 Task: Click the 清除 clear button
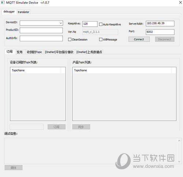pyautogui.click(x=14, y=167)
